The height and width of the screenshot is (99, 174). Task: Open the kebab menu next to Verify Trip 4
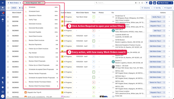point(164,88)
